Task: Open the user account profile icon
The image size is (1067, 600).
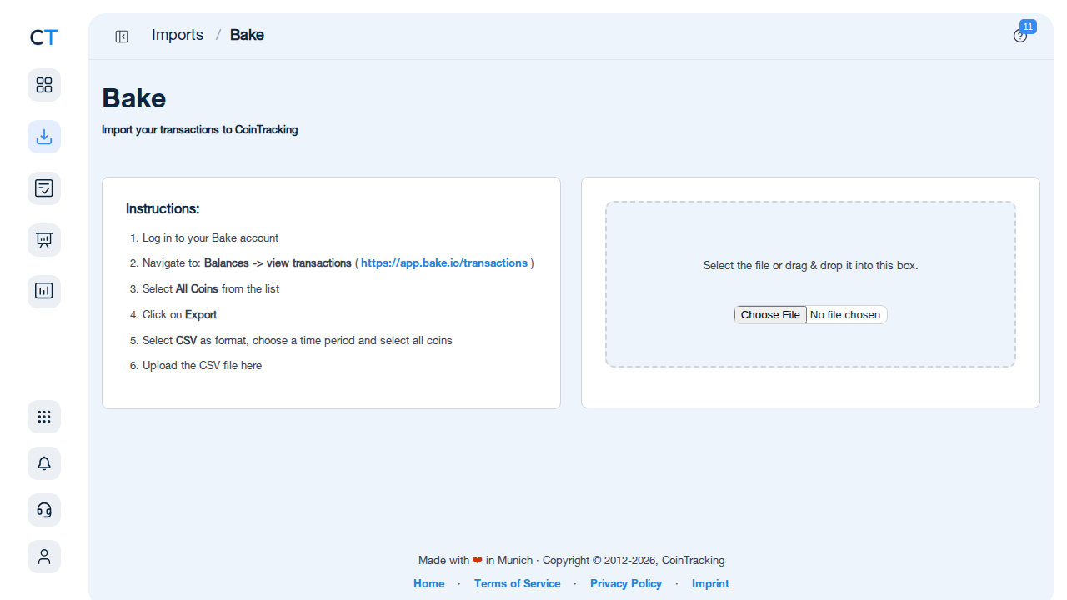Action: point(44,557)
